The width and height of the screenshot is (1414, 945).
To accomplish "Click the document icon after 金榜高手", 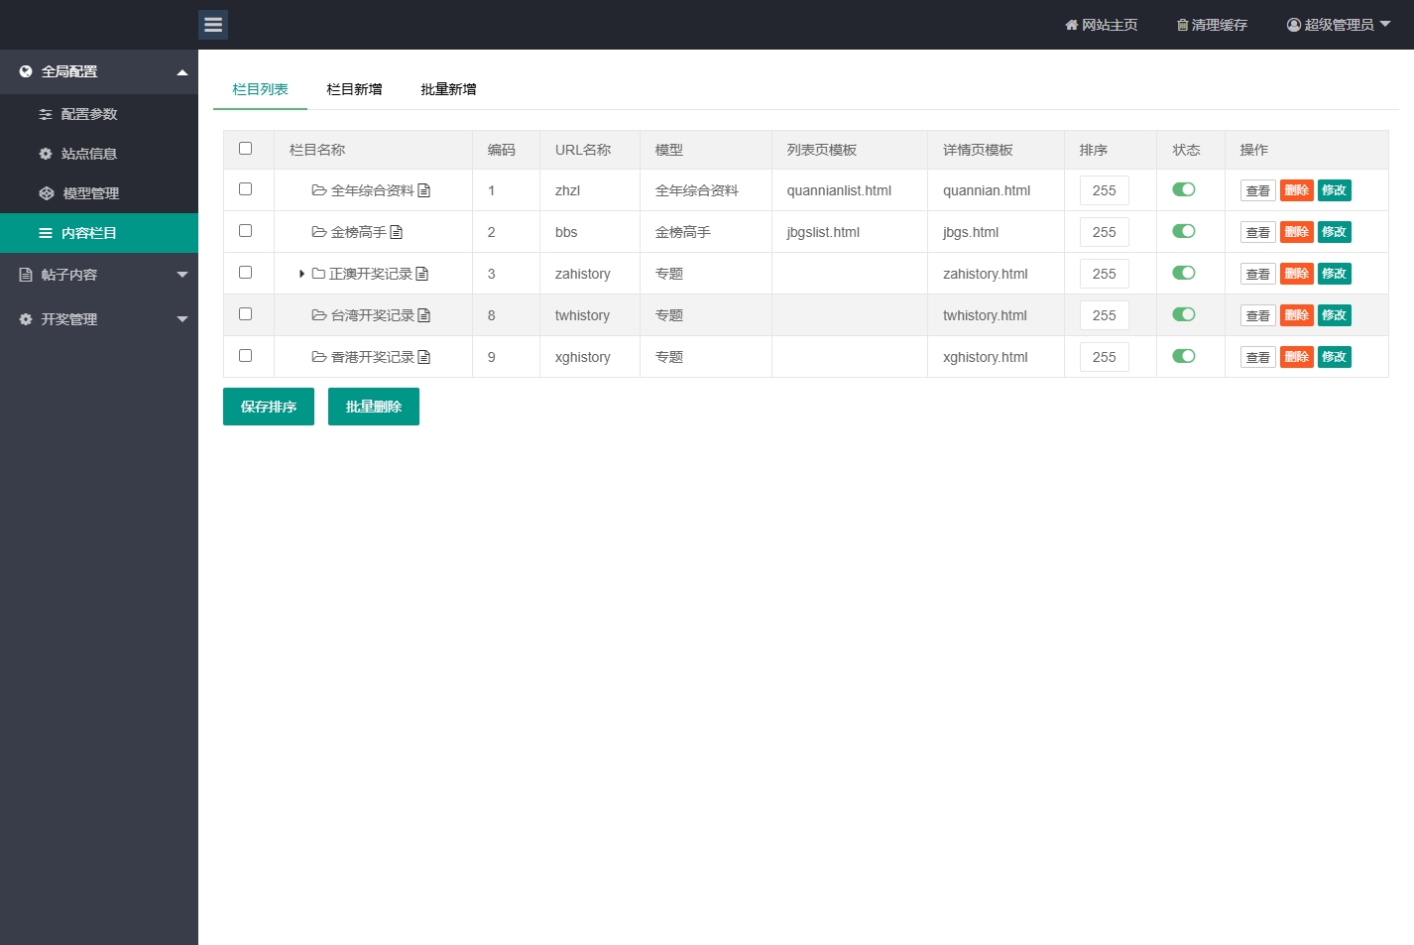I will pos(397,232).
